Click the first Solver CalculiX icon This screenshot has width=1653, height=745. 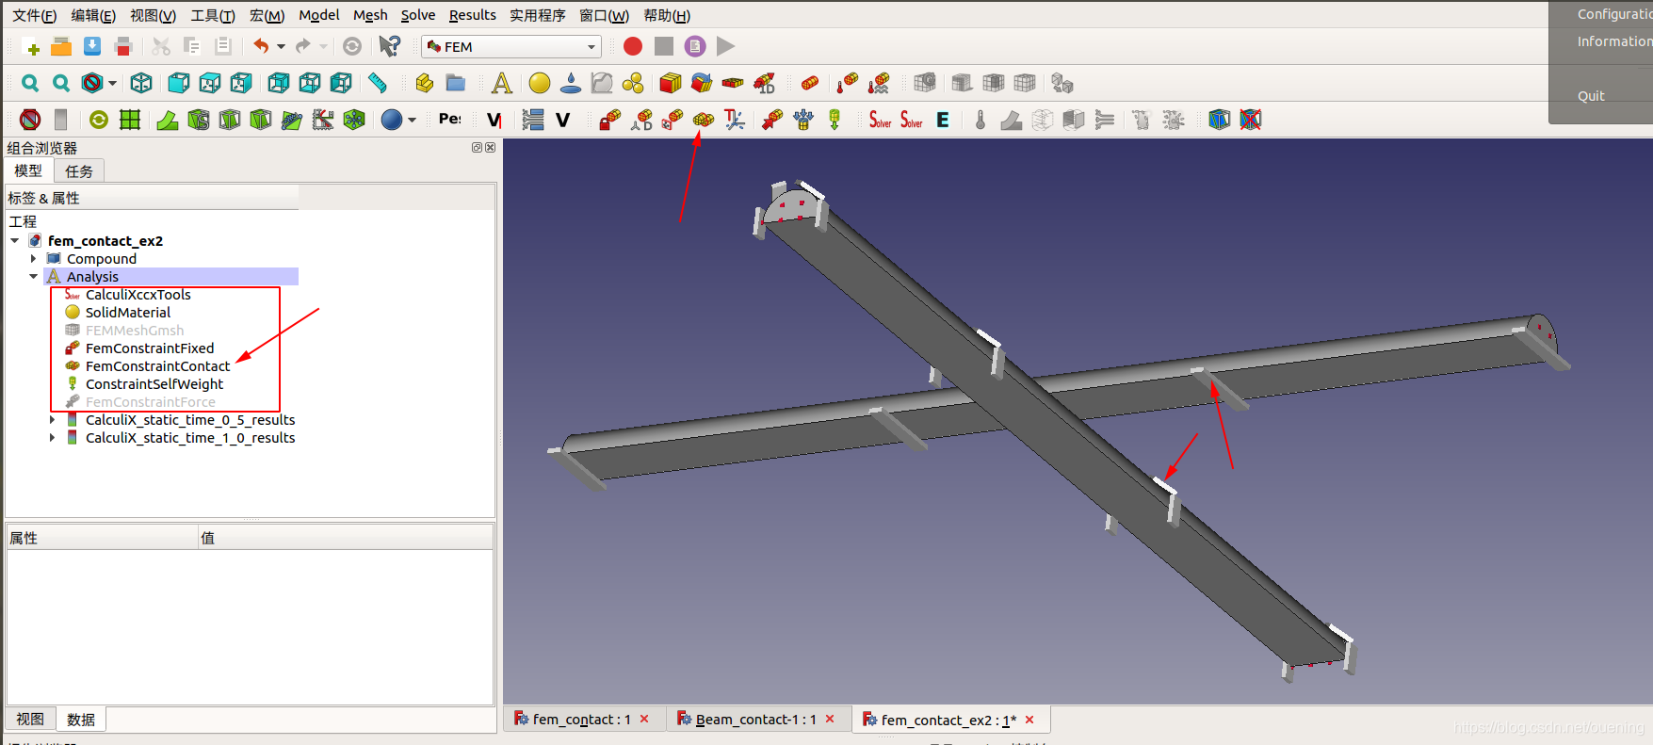(x=880, y=120)
